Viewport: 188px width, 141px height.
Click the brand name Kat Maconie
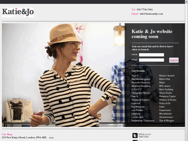coord(138,107)
